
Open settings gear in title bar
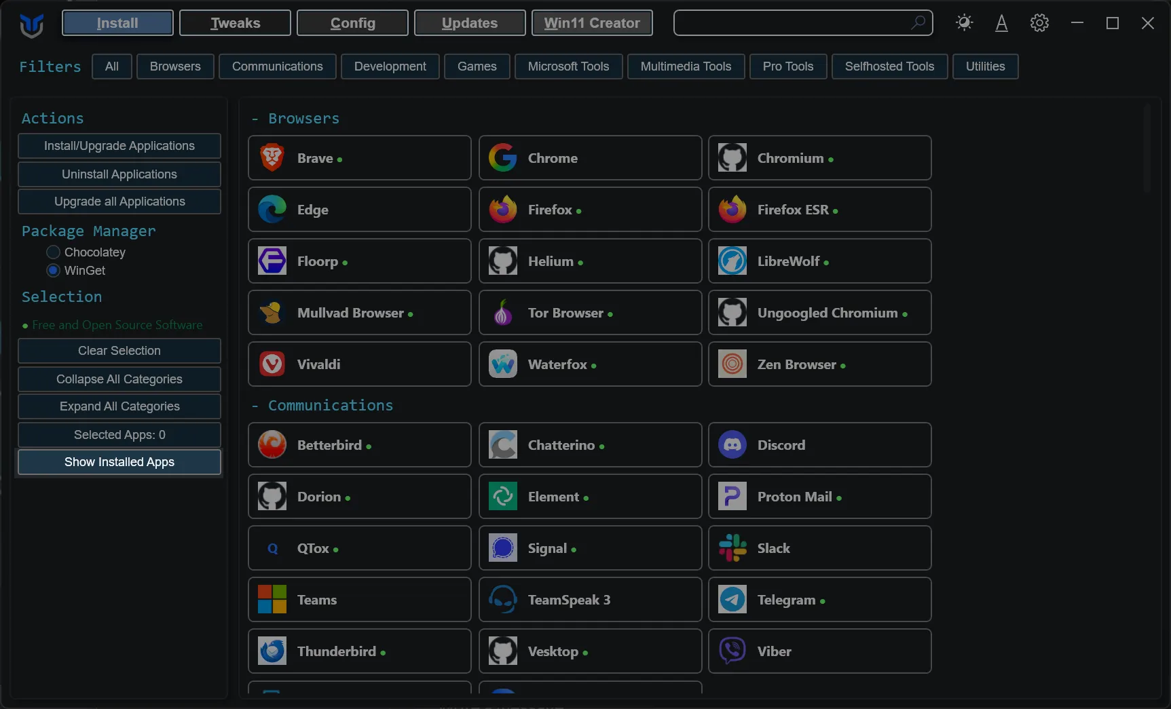tap(1039, 23)
